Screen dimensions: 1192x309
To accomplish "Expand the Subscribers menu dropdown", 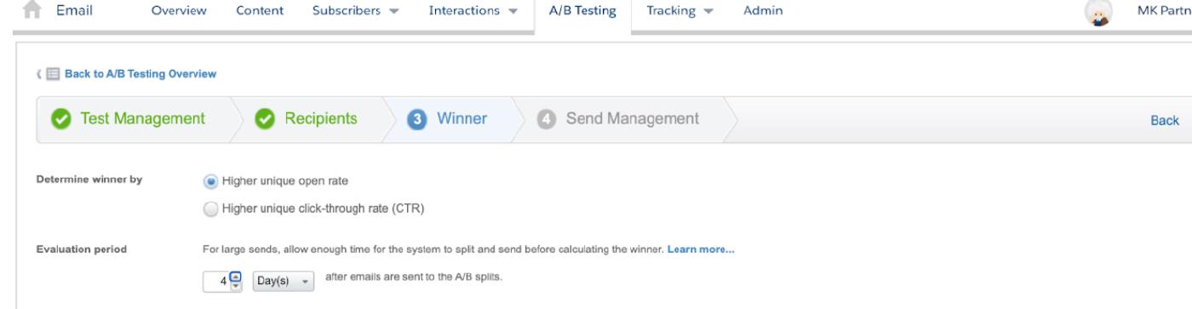I will coord(347,10).
